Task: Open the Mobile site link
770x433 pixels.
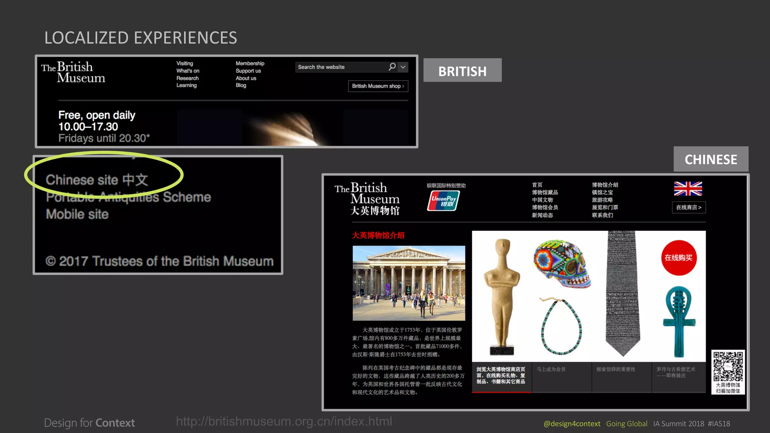Action: (x=77, y=214)
